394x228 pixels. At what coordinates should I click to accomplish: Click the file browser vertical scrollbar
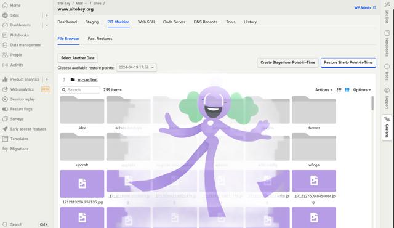point(372,103)
